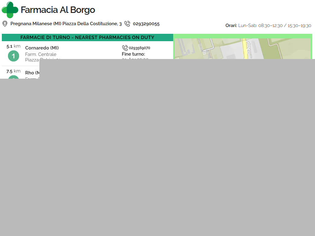Call Cornaredo pharmacy number 0293569070
Screen dimensions: 315x236
tap(139, 48)
